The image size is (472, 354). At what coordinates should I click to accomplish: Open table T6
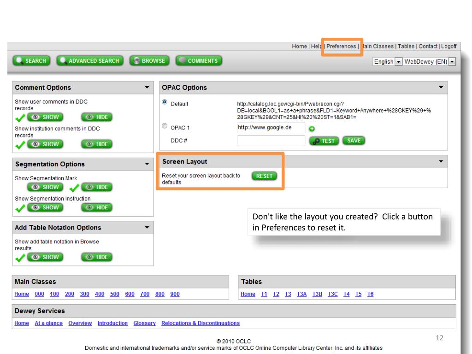point(370,294)
